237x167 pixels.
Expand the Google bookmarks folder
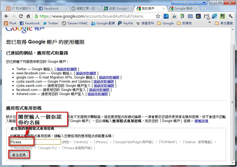165,23
